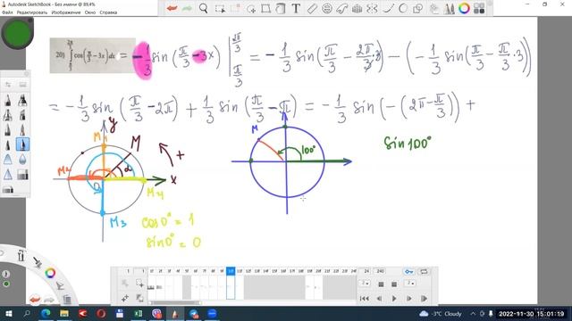Open the Color Library swatches grid

coord(479,8)
